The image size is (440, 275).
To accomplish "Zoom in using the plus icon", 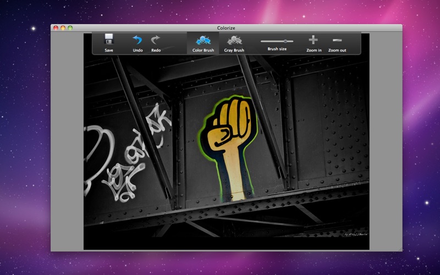I will tap(313, 40).
